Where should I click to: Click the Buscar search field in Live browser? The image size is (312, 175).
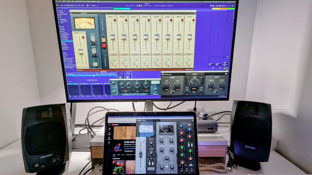(87, 9)
